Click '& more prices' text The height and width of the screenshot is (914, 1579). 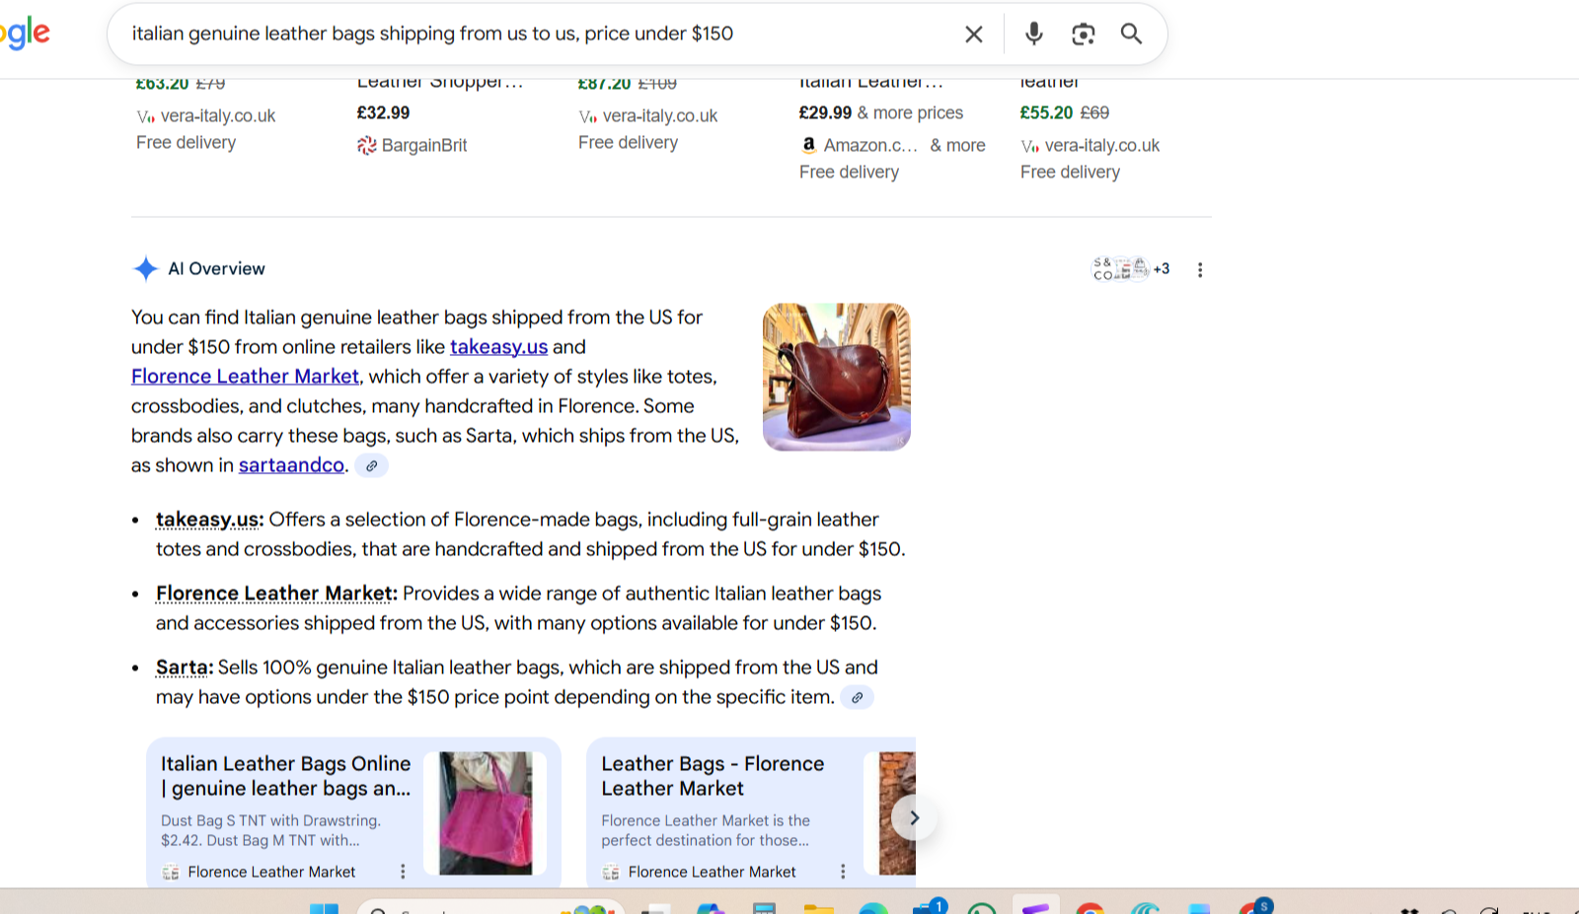point(910,112)
